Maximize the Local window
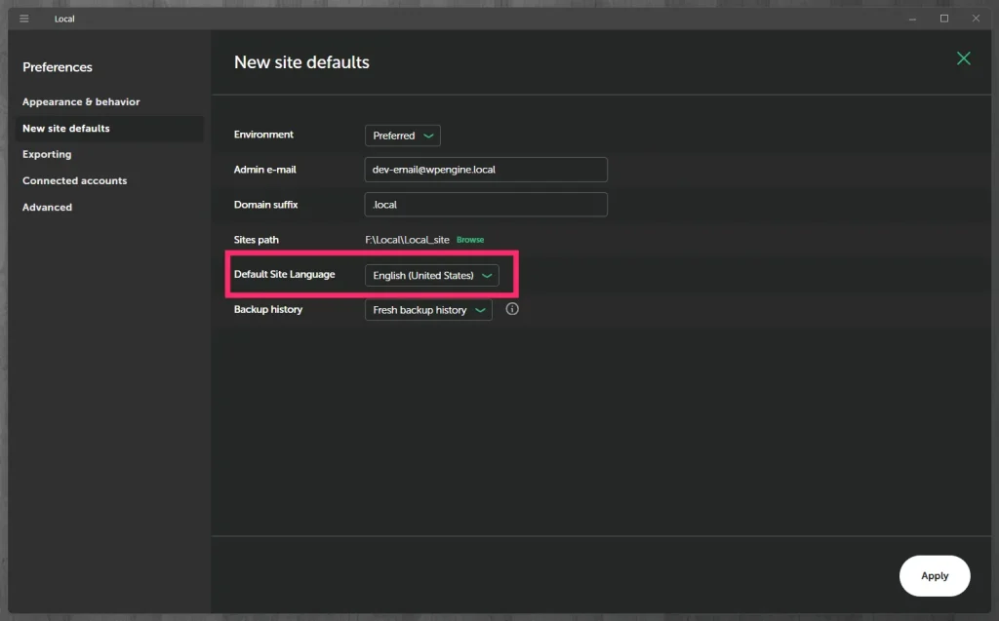 [944, 19]
